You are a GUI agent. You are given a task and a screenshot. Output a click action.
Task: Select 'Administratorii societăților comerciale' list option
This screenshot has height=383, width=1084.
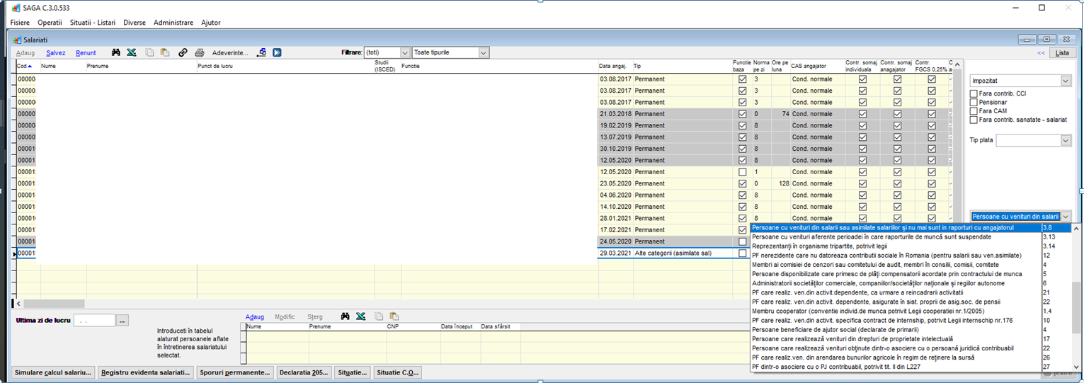[x=896, y=283]
